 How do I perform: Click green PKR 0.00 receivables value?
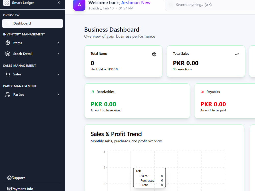tap(103, 104)
